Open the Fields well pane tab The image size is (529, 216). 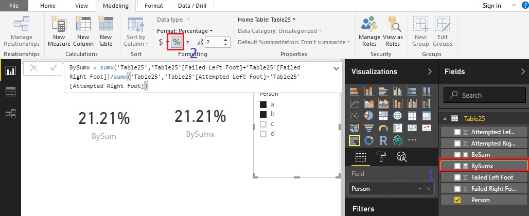click(x=360, y=157)
